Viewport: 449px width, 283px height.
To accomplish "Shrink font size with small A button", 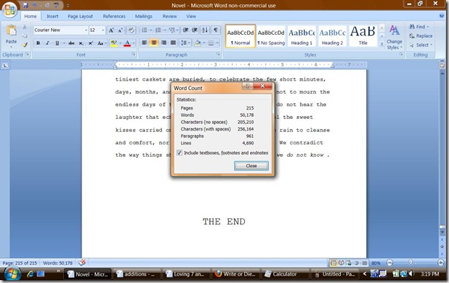I will click(x=121, y=30).
